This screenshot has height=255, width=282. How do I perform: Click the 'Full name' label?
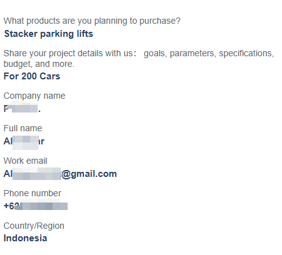23,128
